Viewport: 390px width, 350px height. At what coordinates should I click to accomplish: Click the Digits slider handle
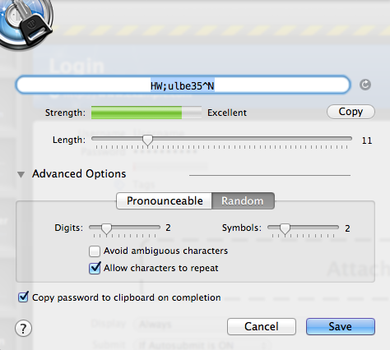[106, 228]
